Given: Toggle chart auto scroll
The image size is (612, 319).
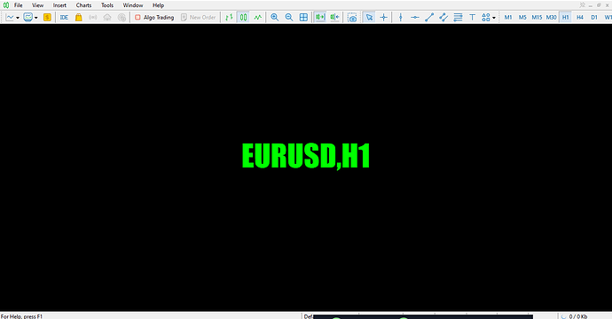Looking at the screenshot, I should point(320,17).
